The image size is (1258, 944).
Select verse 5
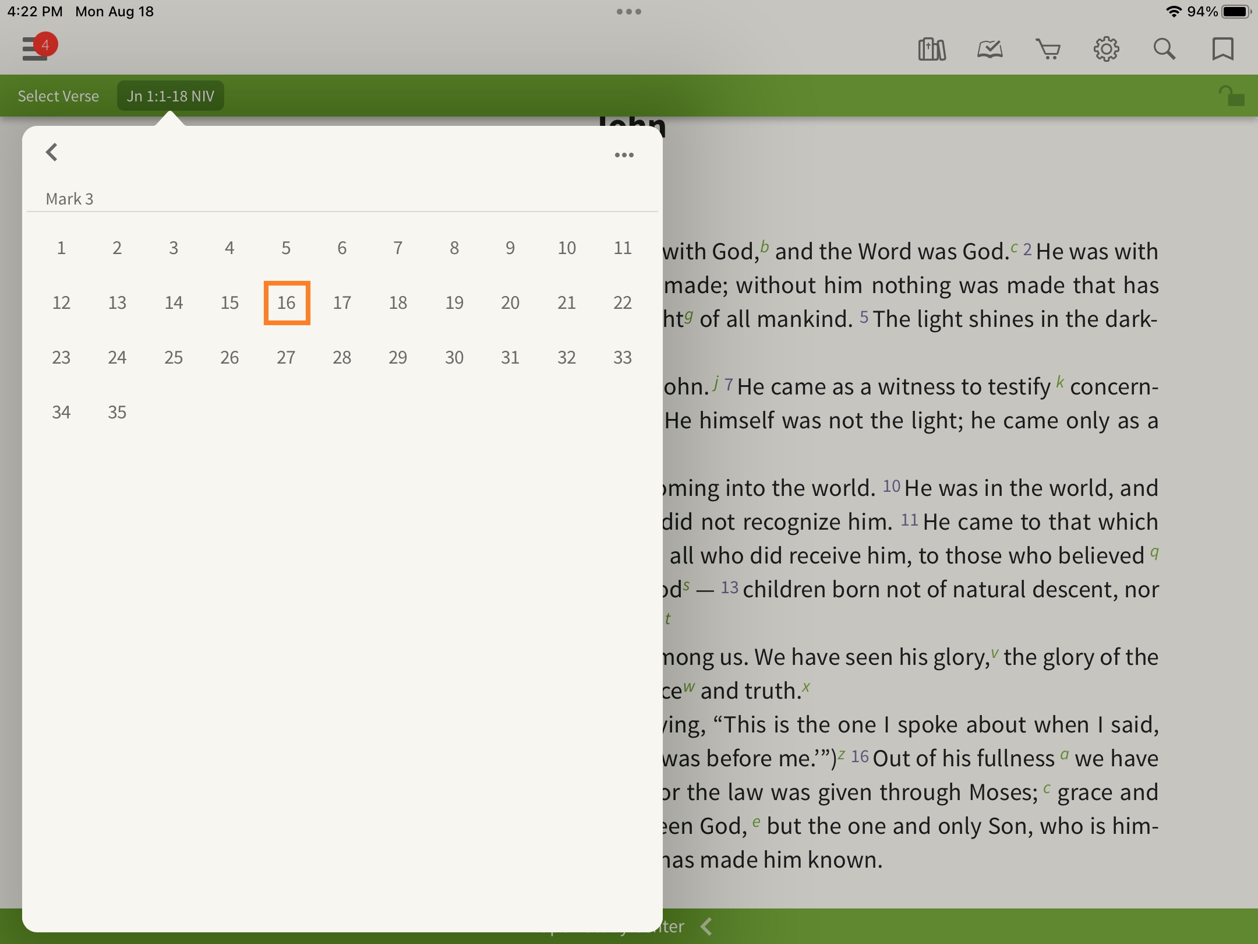[286, 248]
